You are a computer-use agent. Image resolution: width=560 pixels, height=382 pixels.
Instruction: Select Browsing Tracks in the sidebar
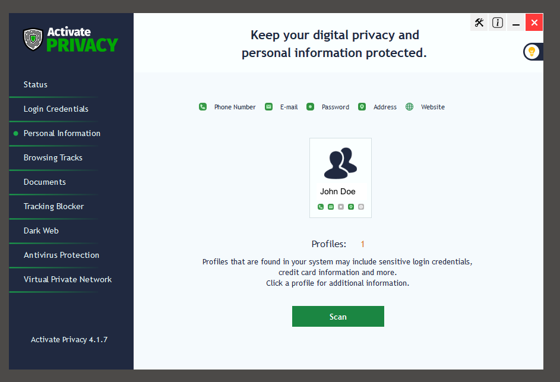tap(53, 157)
